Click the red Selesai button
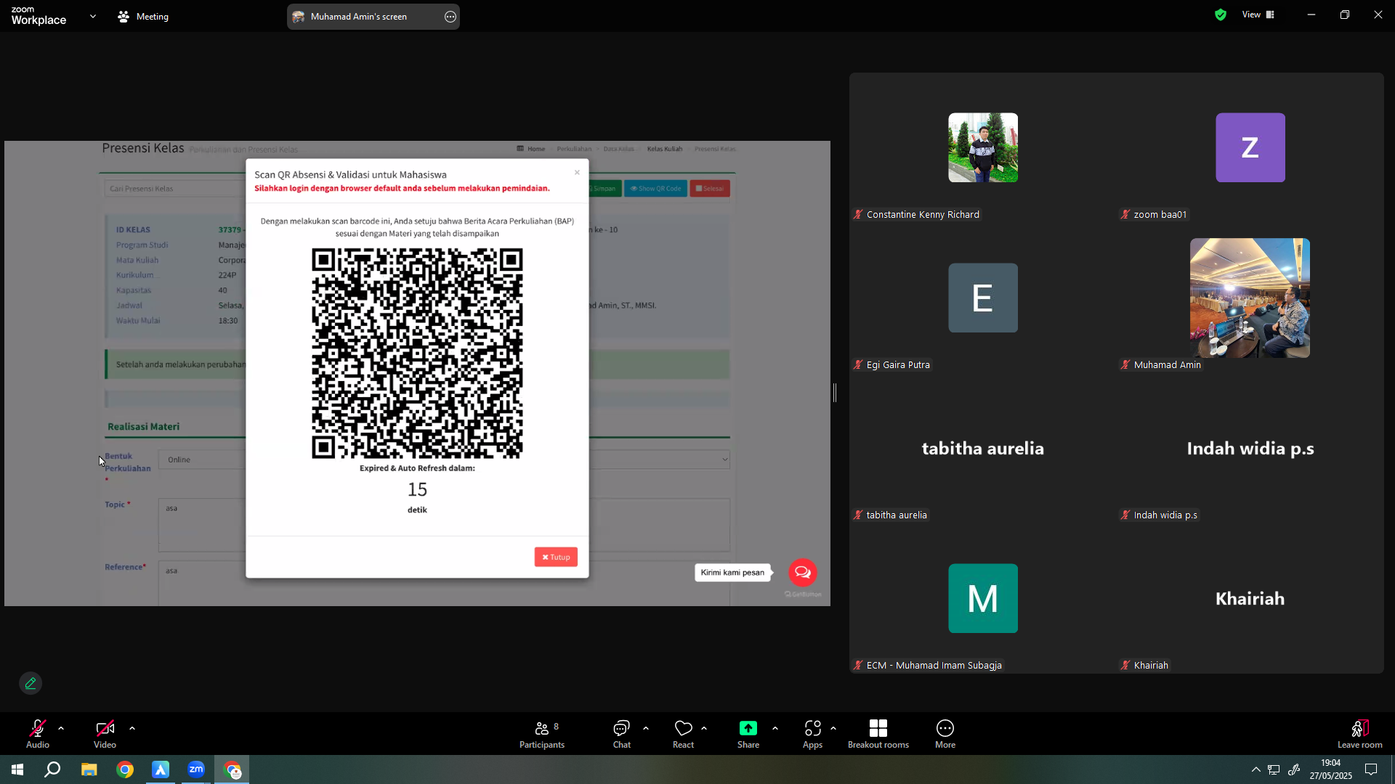1395x784 pixels. [x=710, y=189]
